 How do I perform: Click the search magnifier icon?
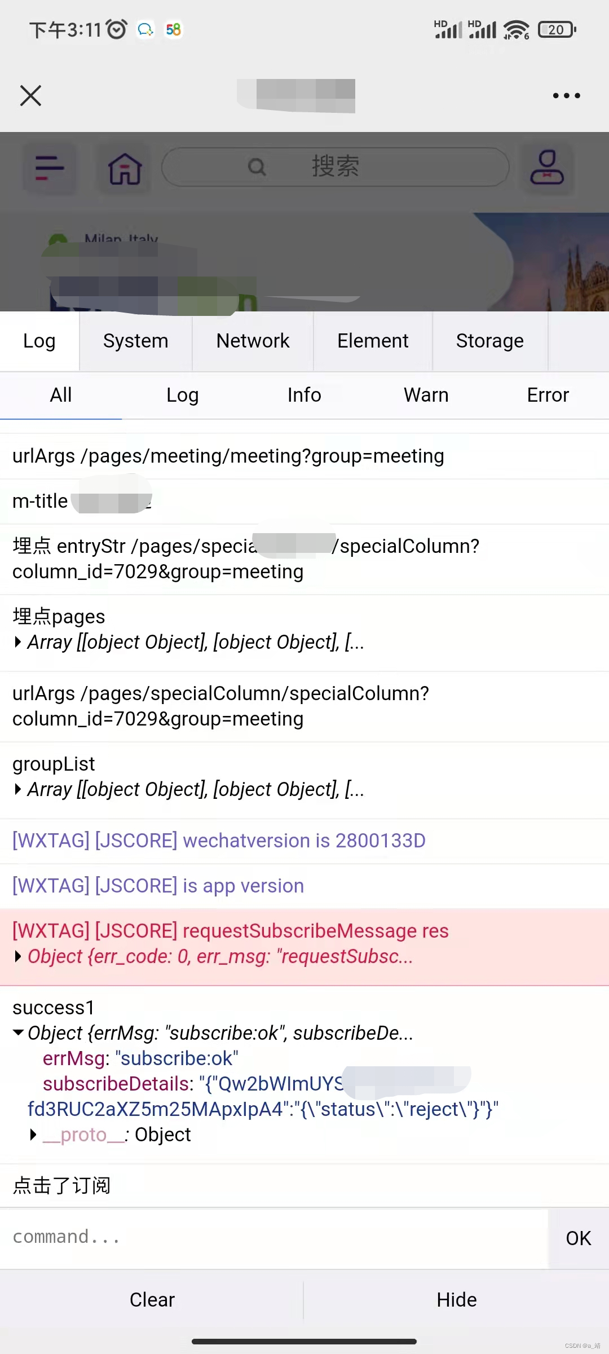[x=257, y=166]
